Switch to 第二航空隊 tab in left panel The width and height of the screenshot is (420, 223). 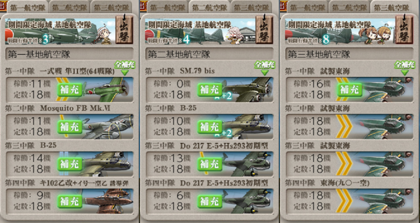click(69, 7)
